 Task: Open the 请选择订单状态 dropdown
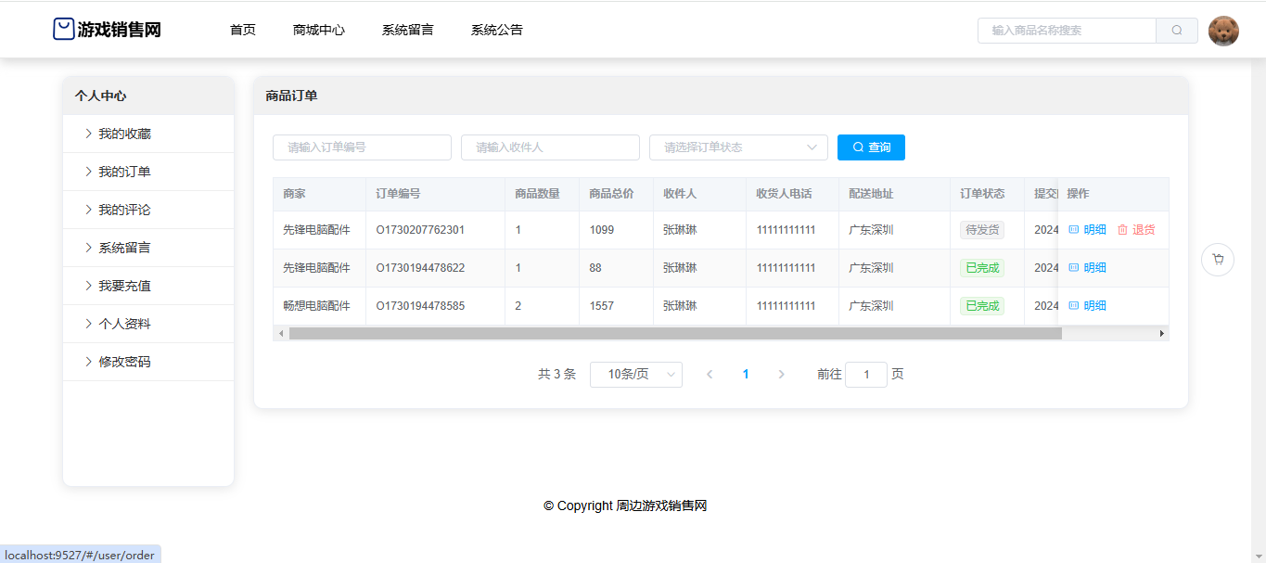click(x=738, y=147)
